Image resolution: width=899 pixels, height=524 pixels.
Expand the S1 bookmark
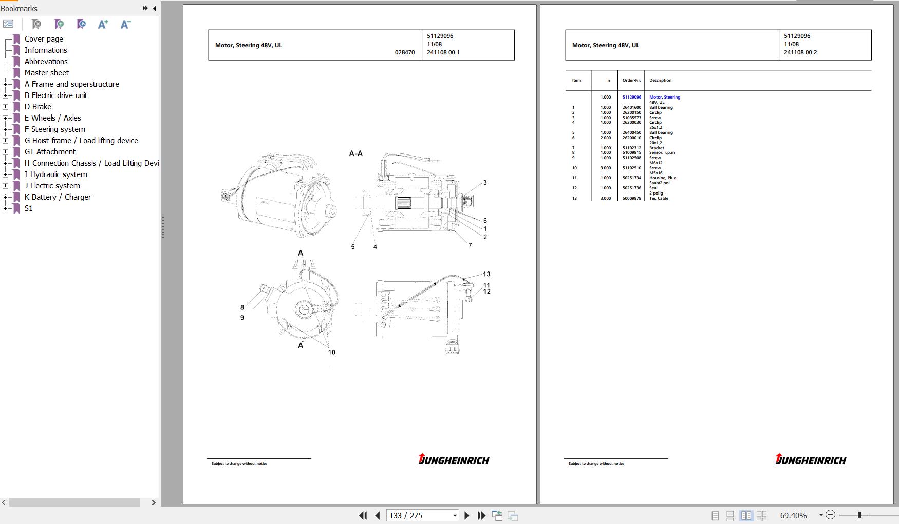click(x=5, y=208)
